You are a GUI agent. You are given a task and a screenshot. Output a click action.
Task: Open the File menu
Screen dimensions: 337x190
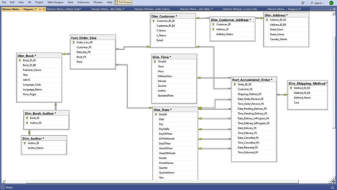4,2
